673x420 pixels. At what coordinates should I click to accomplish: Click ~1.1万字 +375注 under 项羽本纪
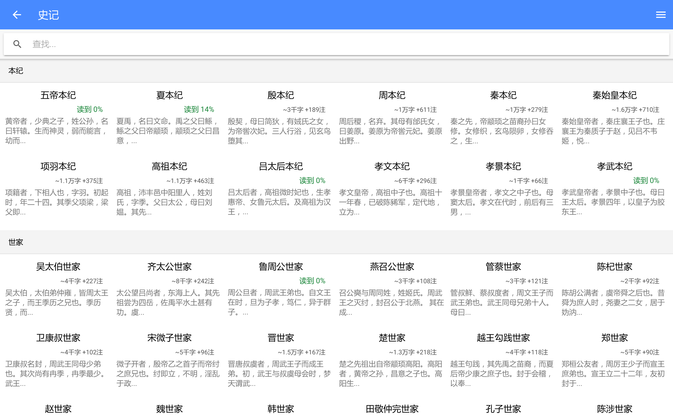[79, 181]
